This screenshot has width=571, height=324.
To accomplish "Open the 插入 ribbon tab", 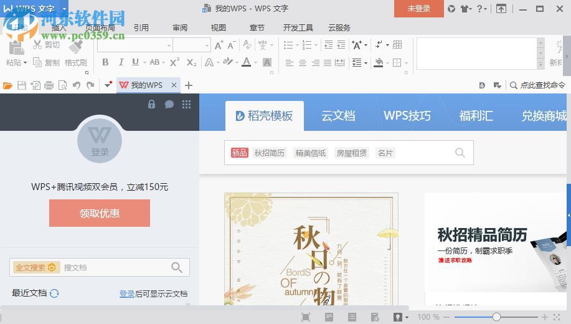I will (59, 27).
